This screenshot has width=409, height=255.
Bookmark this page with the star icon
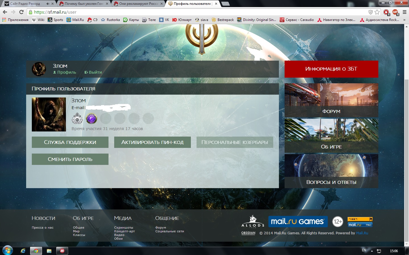[x=377, y=12]
